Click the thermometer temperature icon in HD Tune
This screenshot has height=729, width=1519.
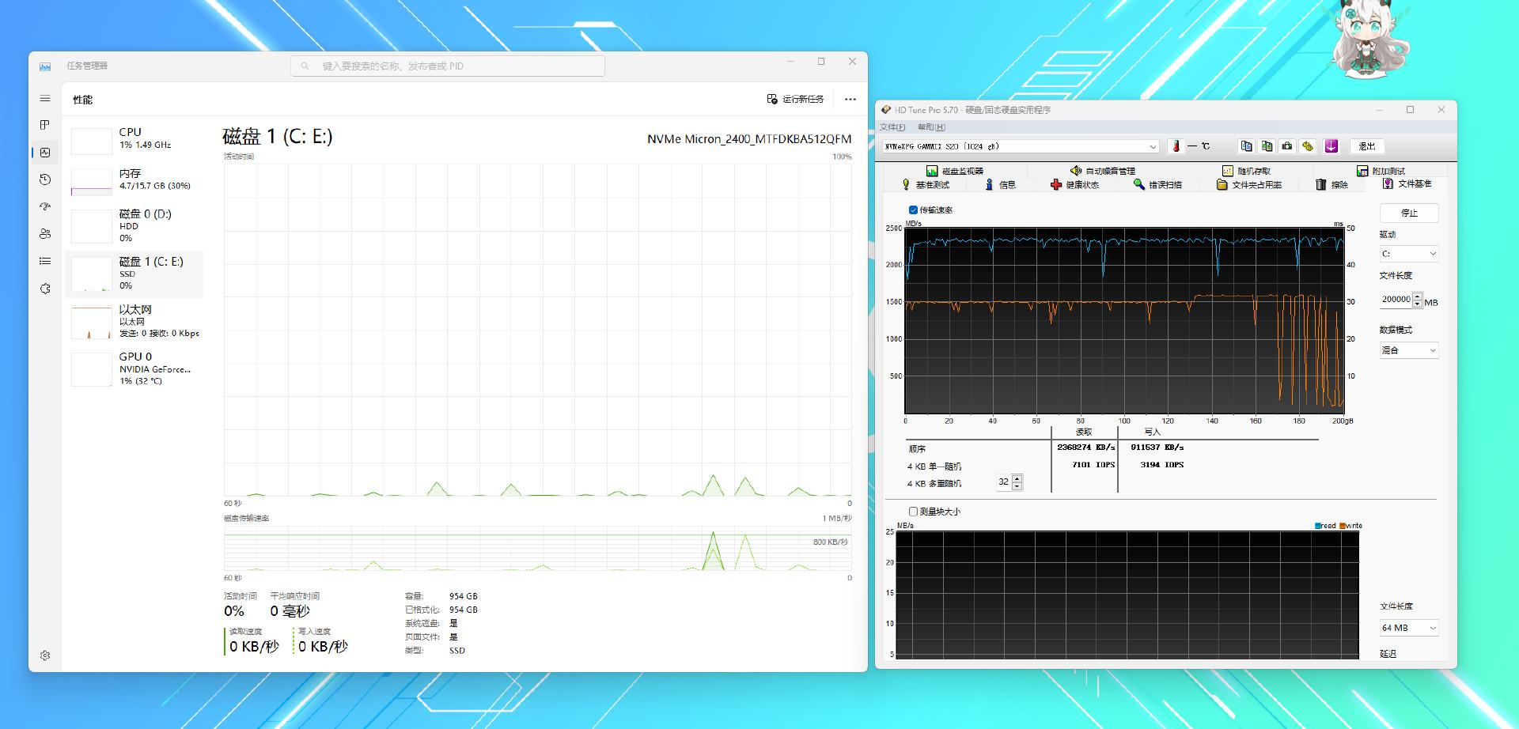pos(1176,146)
